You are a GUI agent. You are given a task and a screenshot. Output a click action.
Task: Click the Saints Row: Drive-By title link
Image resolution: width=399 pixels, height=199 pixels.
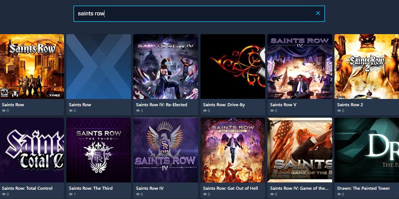coord(224,104)
